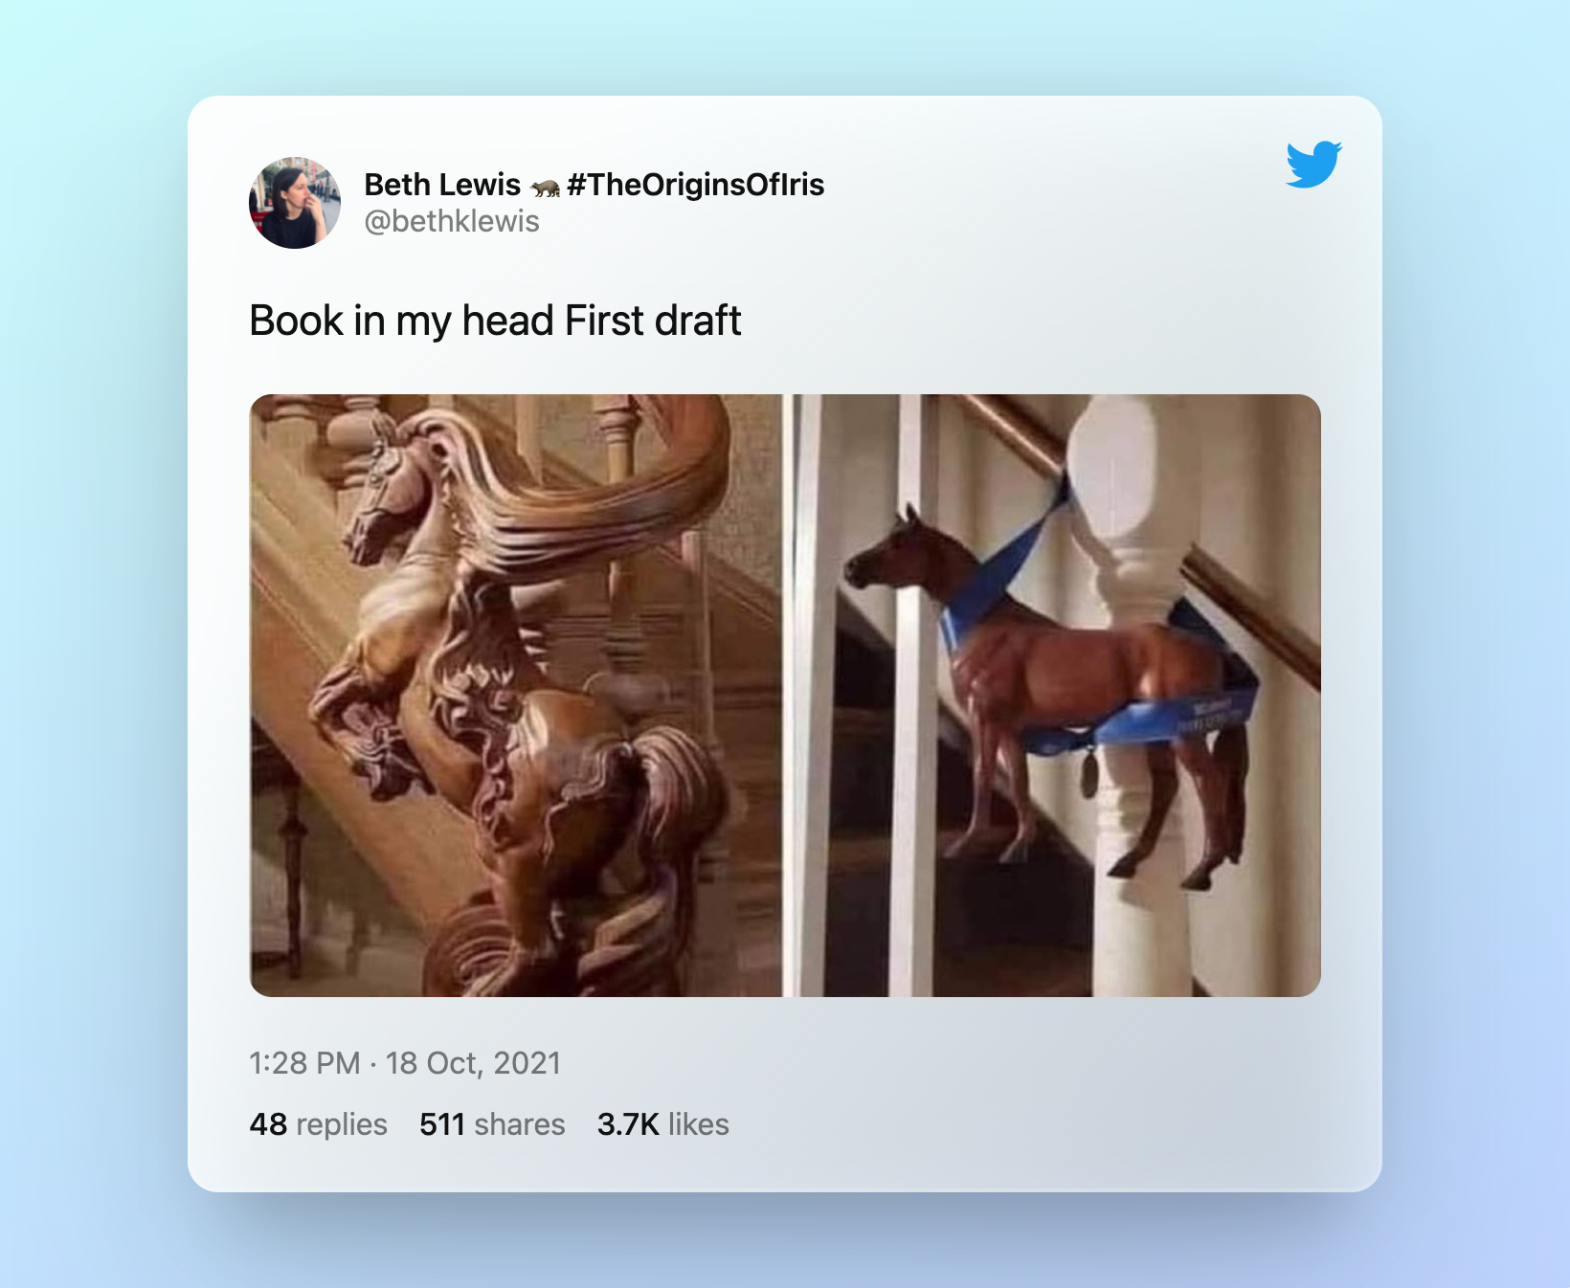Click the Twitter bird logo
1570x1288 pixels.
(x=1313, y=165)
